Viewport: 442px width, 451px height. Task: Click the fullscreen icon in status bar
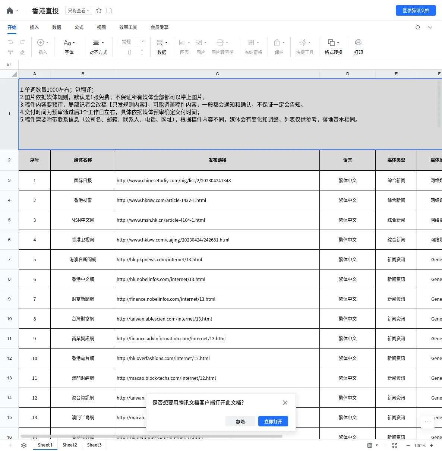tap(395, 445)
